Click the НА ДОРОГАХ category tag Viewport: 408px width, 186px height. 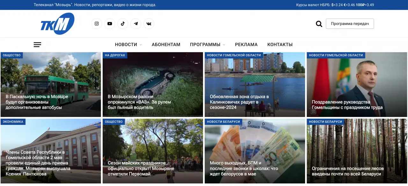[115, 55]
